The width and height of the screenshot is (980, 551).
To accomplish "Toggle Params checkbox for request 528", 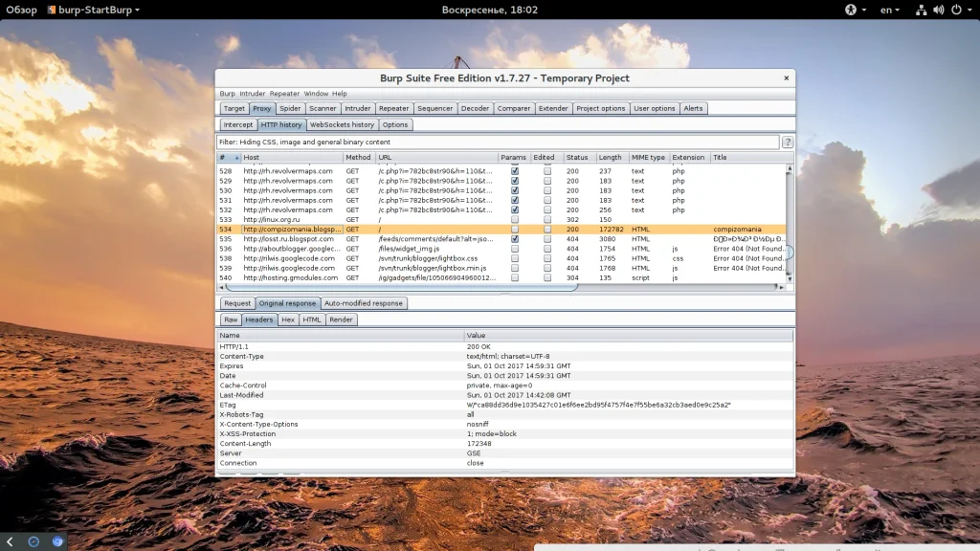I will point(515,171).
